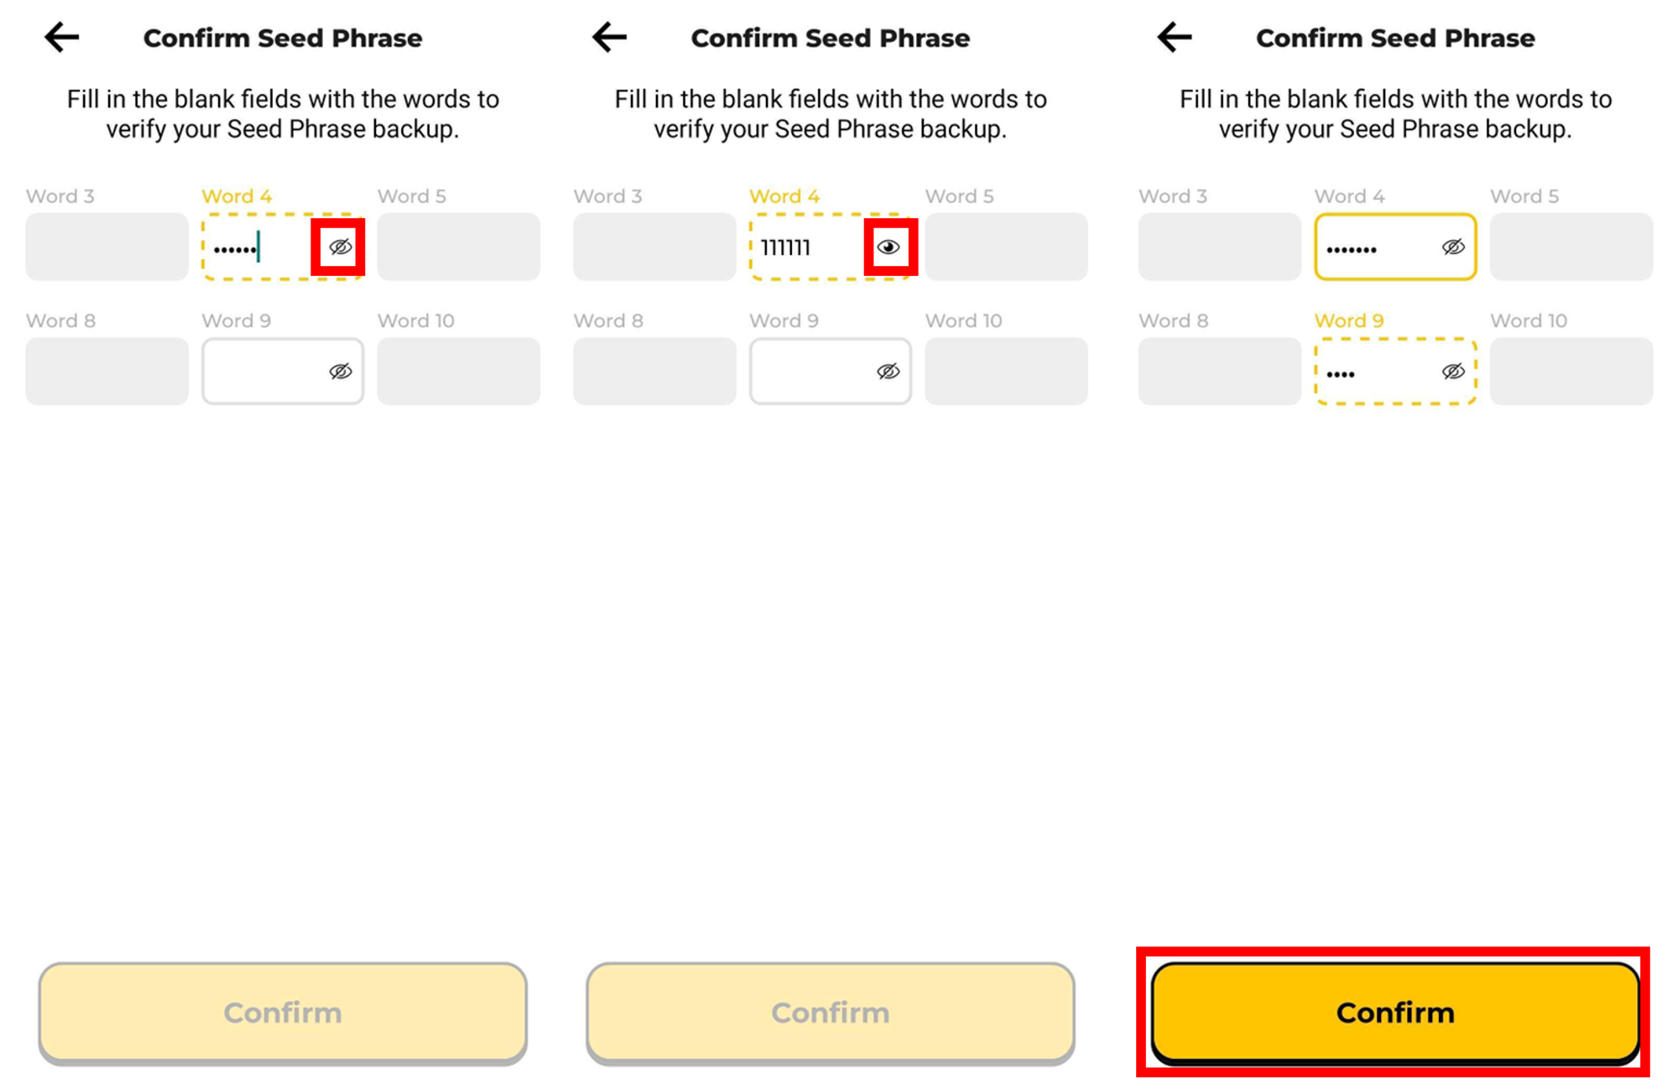The image size is (1678, 1089).
Task: Click the disabled Confirm button on the left screen
Action: pyautogui.click(x=283, y=1013)
